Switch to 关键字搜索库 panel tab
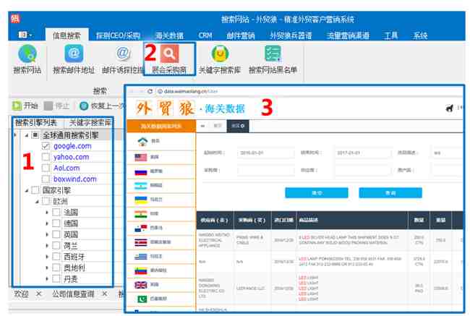Screen dimensions: 470x316 (90, 122)
